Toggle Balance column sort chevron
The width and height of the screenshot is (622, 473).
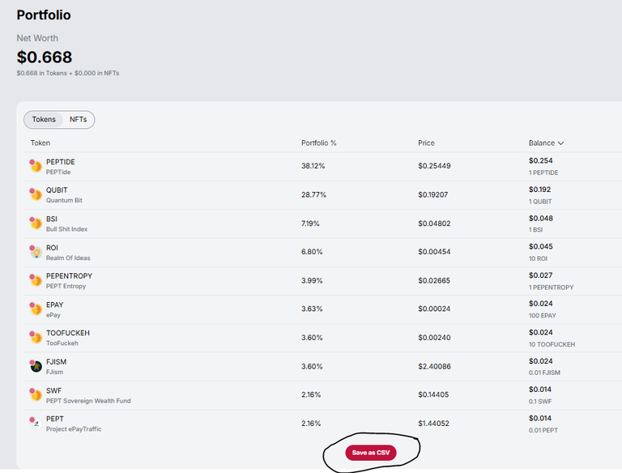pyautogui.click(x=560, y=143)
